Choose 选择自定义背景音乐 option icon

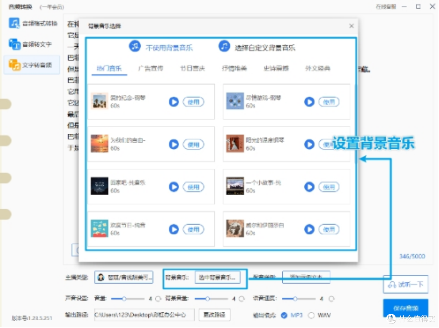pos(224,46)
